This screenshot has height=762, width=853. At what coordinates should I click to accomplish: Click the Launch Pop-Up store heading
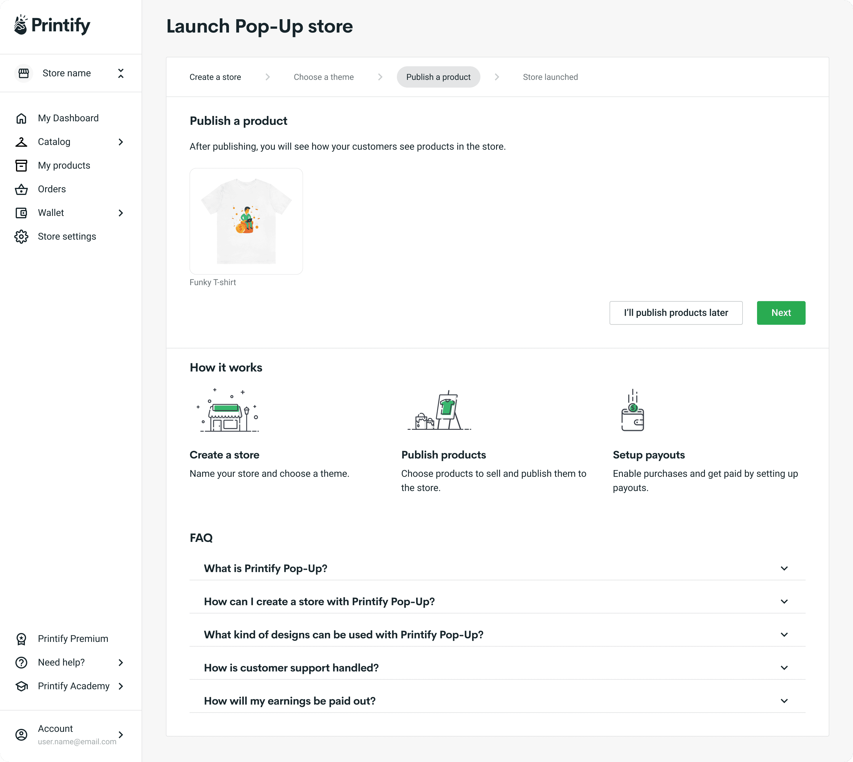[260, 26]
